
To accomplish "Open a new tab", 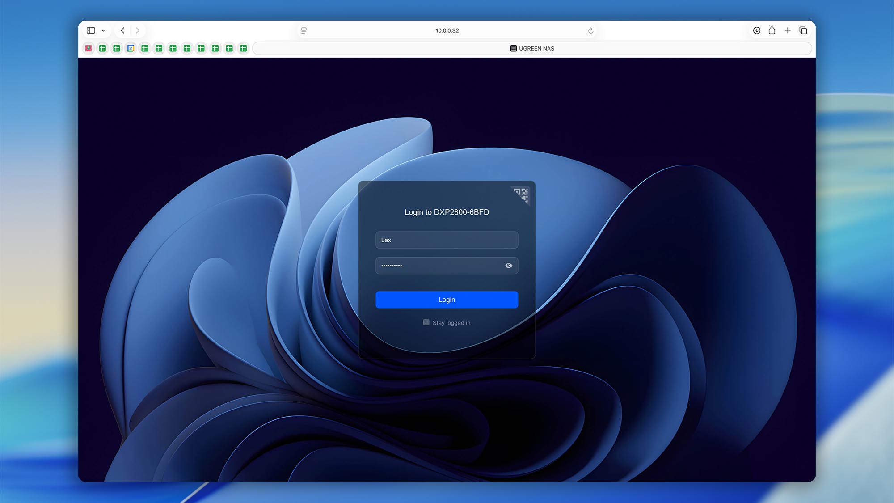I will tap(788, 30).
